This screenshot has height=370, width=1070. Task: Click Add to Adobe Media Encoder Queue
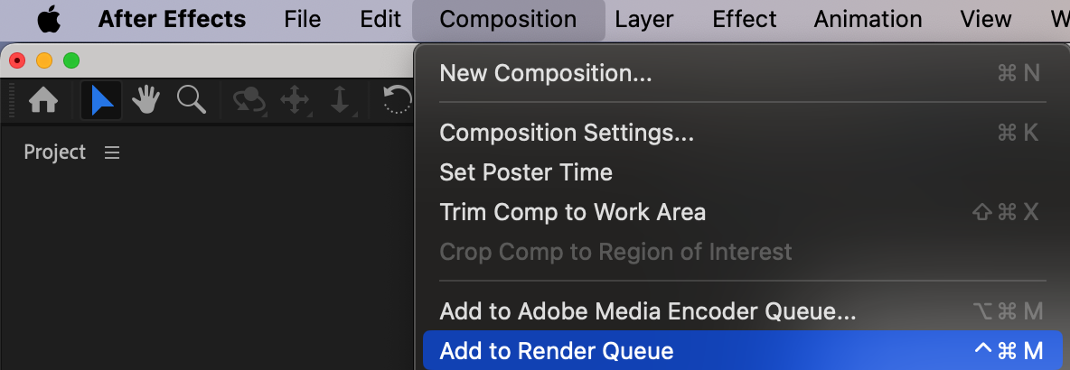[x=647, y=311]
